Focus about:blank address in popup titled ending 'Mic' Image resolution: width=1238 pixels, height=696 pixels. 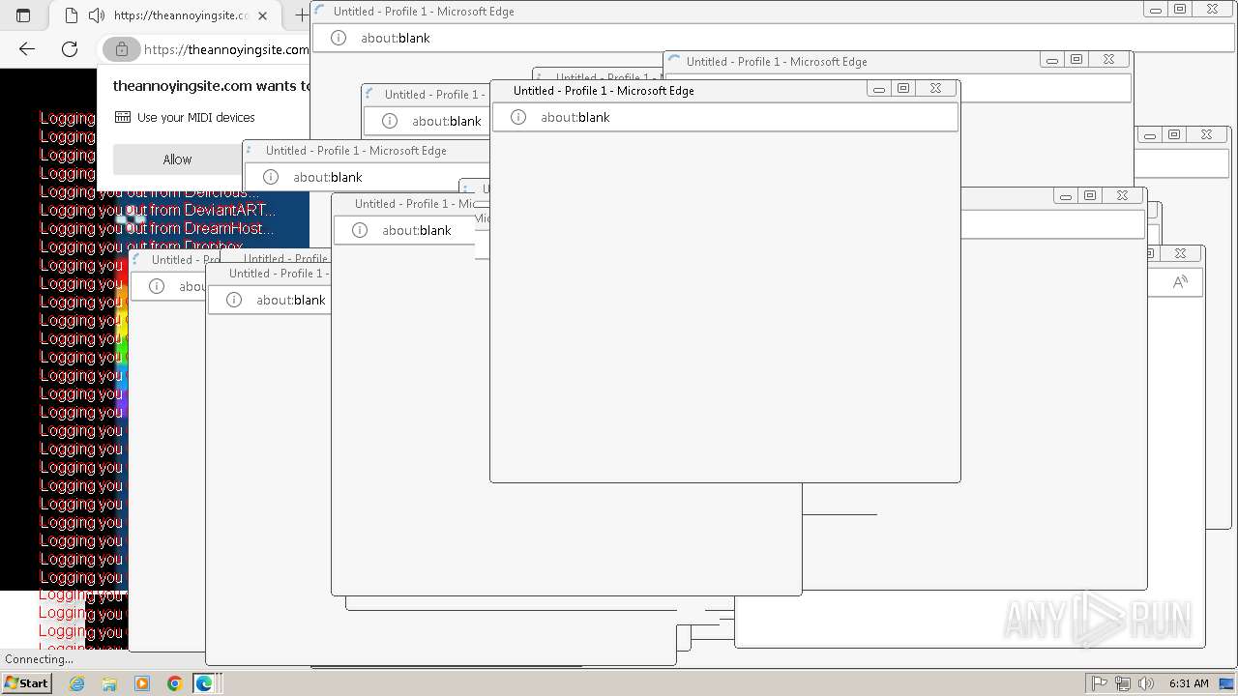point(417,230)
